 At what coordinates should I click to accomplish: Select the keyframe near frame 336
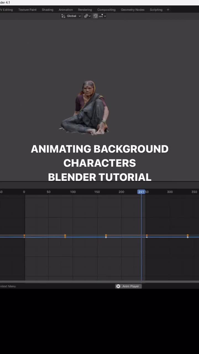(188, 236)
